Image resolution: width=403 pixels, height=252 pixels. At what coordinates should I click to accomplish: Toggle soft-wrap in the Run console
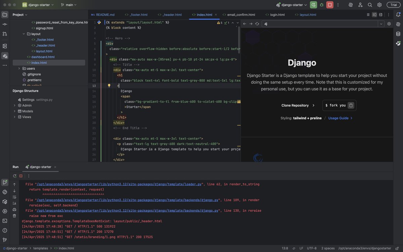pos(14,197)
